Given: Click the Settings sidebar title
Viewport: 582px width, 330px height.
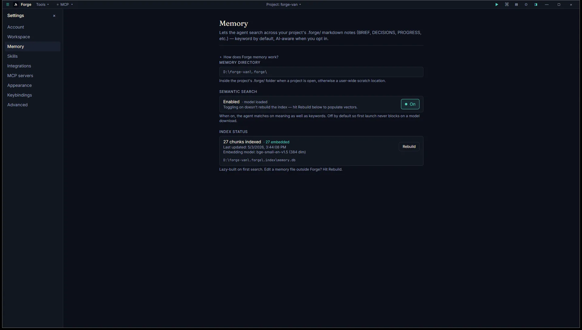Looking at the screenshot, I should pos(15,15).
